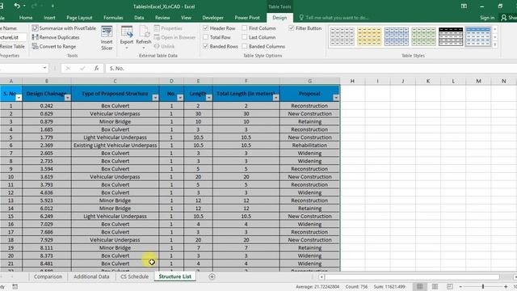Select the column K header
Viewport: 517px width, 291px height.
428,81
